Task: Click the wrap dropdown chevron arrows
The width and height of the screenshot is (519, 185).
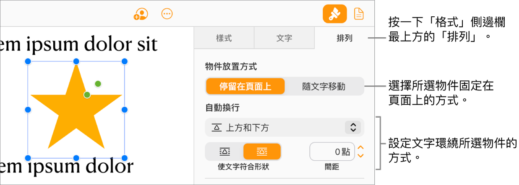Action: click(353, 128)
